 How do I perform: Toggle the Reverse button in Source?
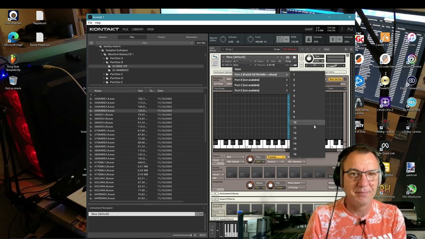(x=276, y=162)
